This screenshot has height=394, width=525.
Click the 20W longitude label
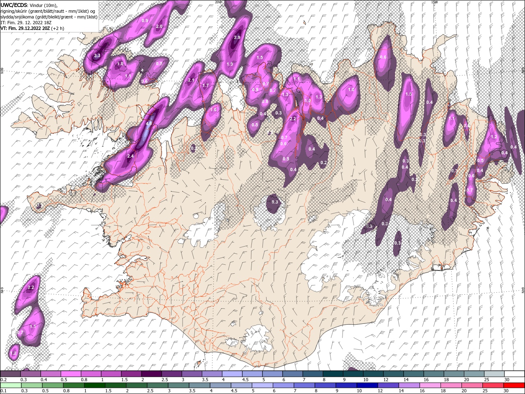(218, 2)
